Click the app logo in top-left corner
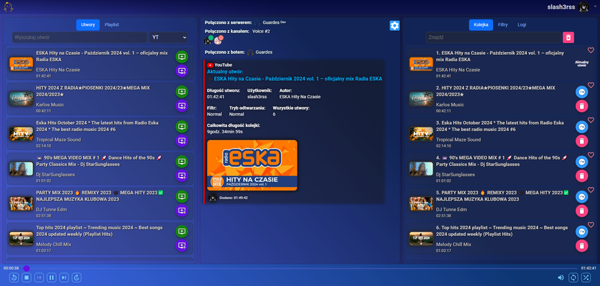Screen dimensions: 600x286 pos(9,7)
